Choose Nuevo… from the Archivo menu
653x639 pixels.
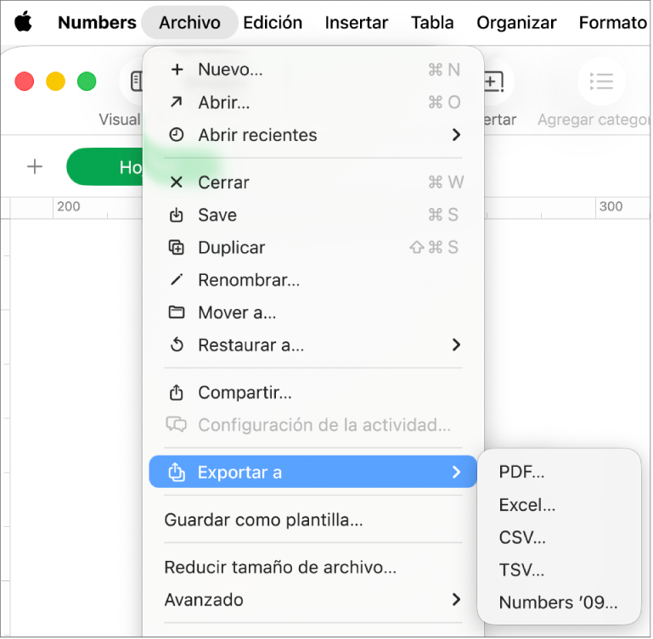[313, 70]
